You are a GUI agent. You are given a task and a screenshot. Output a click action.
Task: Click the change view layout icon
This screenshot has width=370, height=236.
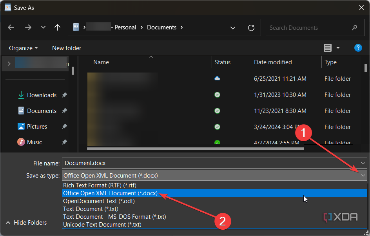point(328,48)
